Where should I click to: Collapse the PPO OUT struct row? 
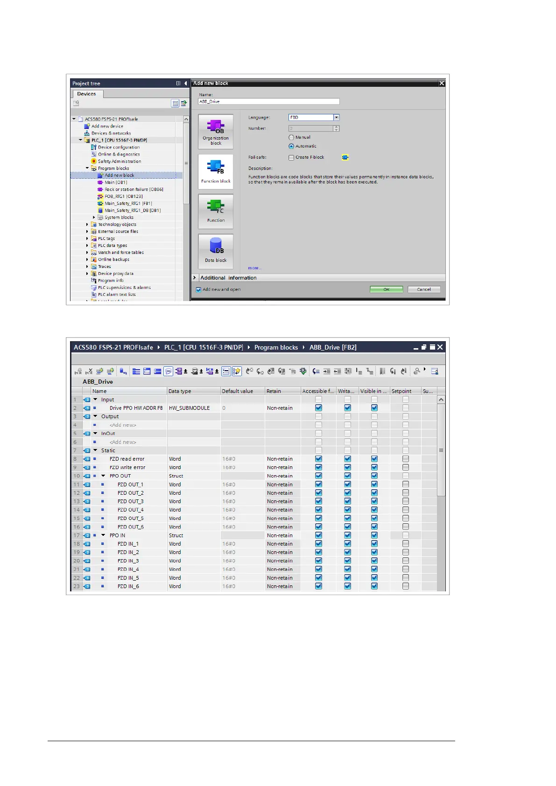point(103,476)
